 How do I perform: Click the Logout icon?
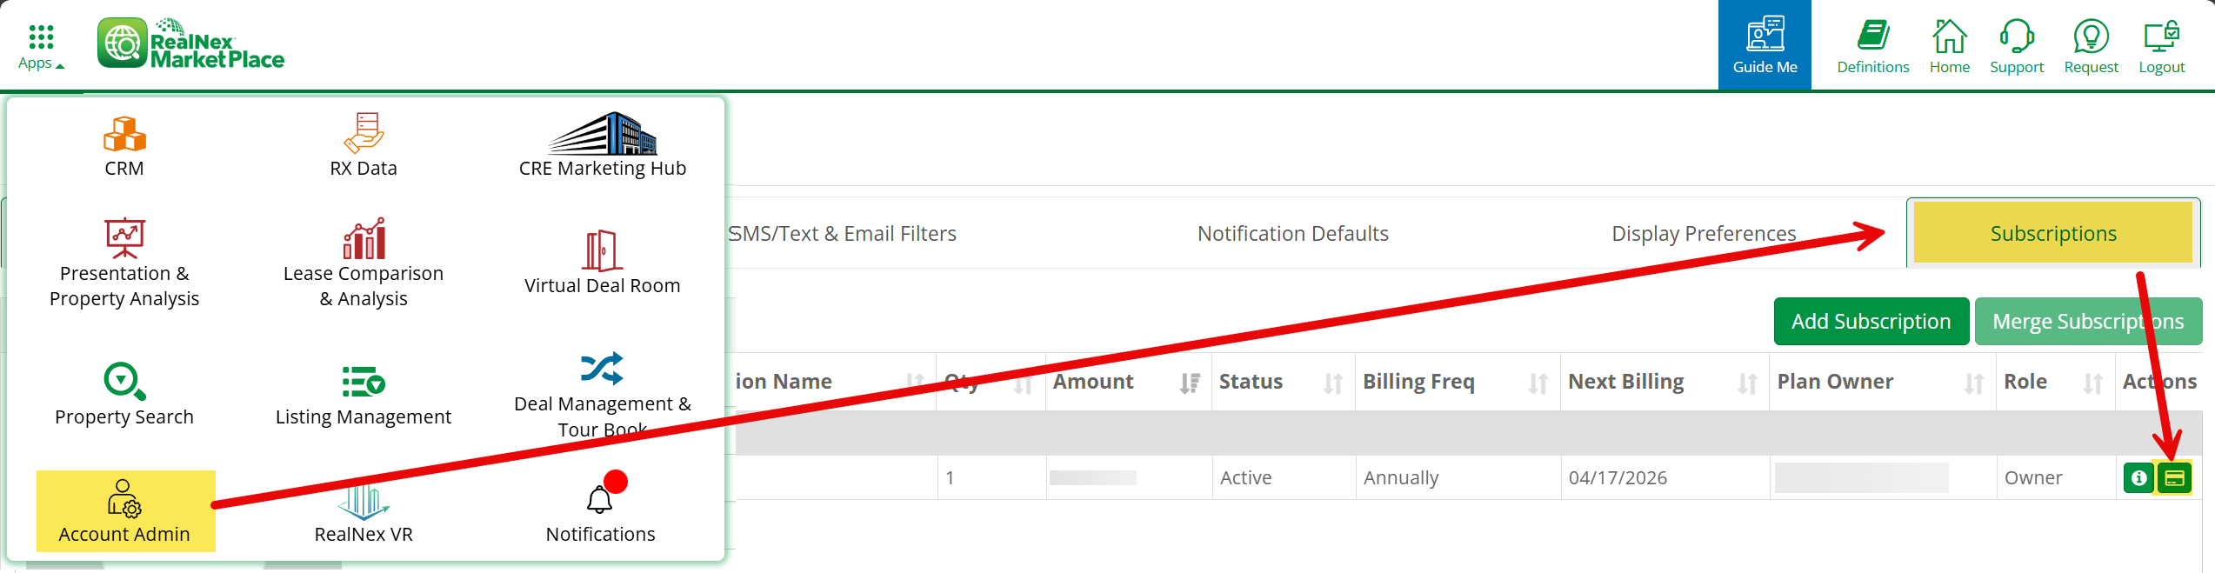2161,47
